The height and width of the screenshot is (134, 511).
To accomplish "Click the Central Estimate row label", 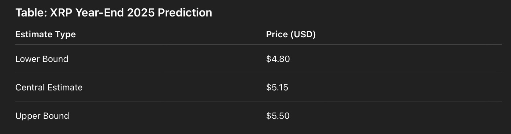I will pos(49,87).
